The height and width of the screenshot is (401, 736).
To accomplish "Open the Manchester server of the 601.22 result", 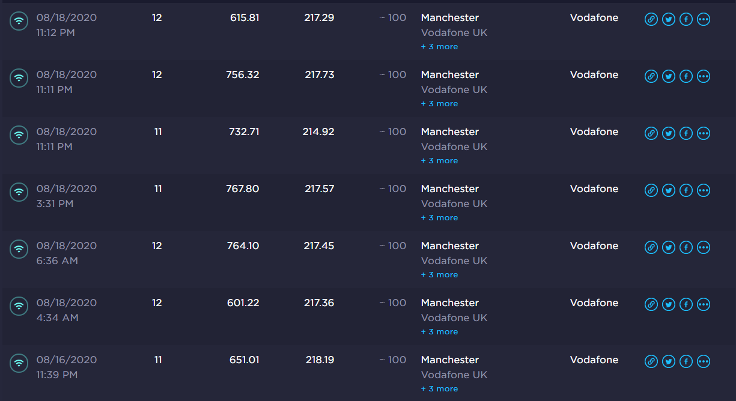I will 450,303.
